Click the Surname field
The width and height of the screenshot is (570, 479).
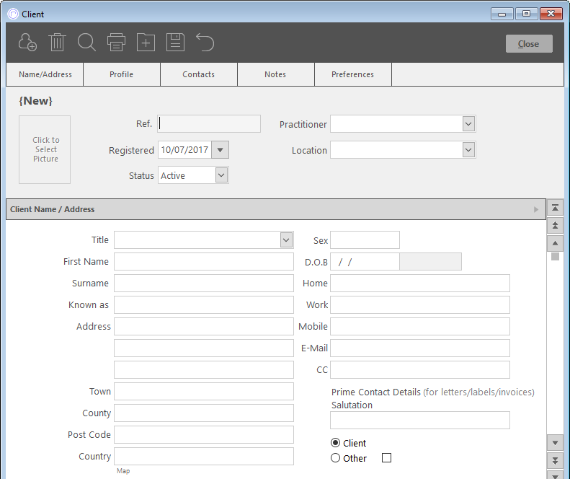click(x=204, y=284)
